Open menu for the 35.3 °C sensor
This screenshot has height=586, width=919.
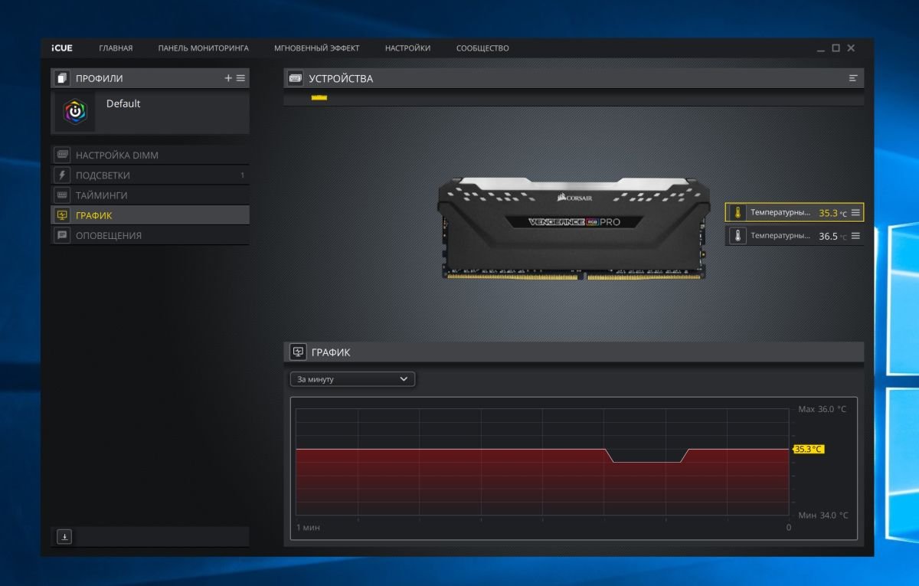856,212
